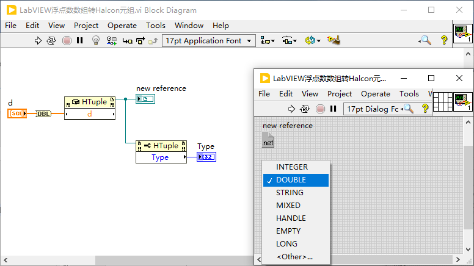Select the LONG enum item
This screenshot has height=266, width=474.
click(296, 244)
